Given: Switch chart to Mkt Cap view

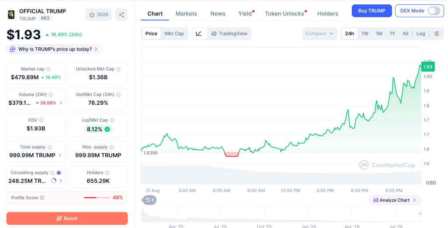Looking at the screenshot, I should click(174, 33).
